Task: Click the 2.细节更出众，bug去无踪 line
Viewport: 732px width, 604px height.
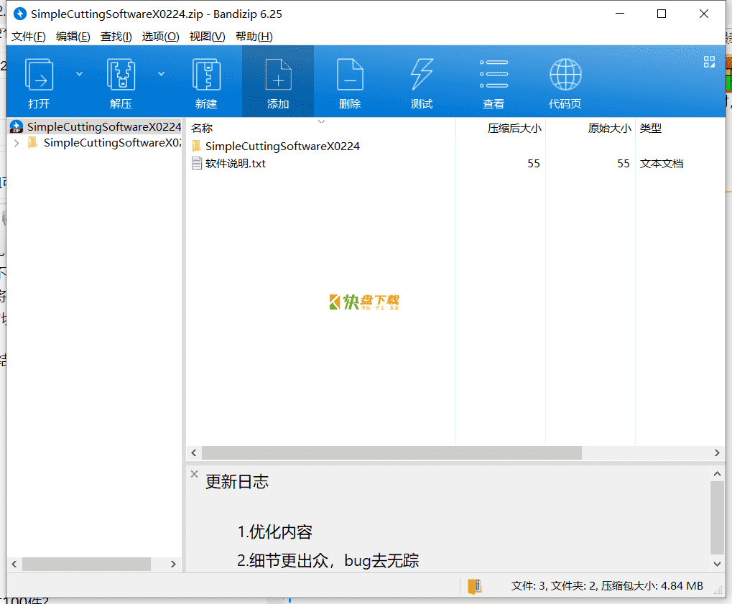Action: [x=328, y=560]
